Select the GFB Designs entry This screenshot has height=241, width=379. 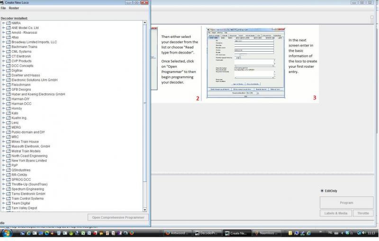click(21, 89)
